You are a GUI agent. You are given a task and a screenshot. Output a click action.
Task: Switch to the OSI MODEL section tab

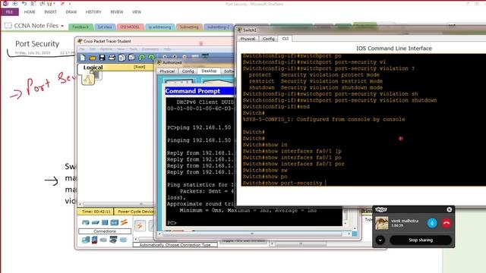pos(130,27)
